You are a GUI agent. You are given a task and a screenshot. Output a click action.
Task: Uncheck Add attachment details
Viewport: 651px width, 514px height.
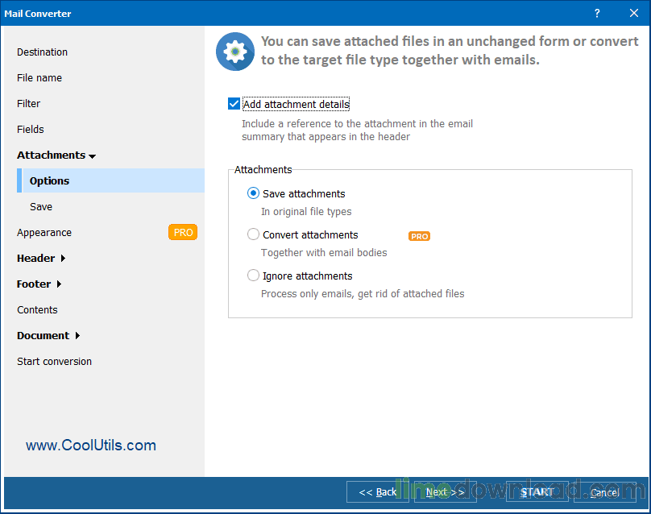pyautogui.click(x=234, y=104)
